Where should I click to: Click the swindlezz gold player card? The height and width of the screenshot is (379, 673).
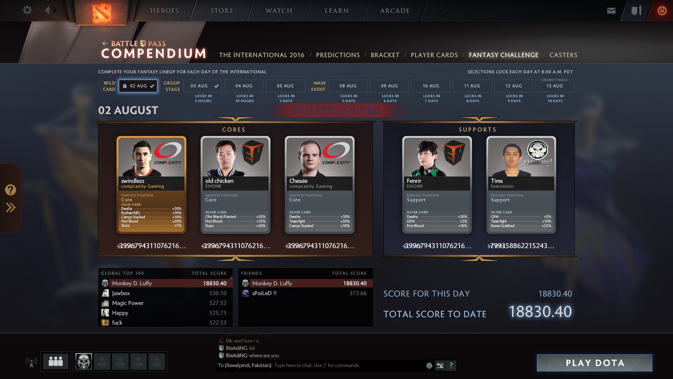click(x=151, y=185)
